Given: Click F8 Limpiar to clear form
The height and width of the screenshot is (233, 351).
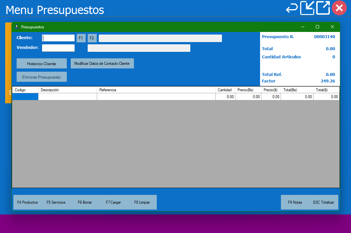Looking at the screenshot, I should pyautogui.click(x=142, y=202).
